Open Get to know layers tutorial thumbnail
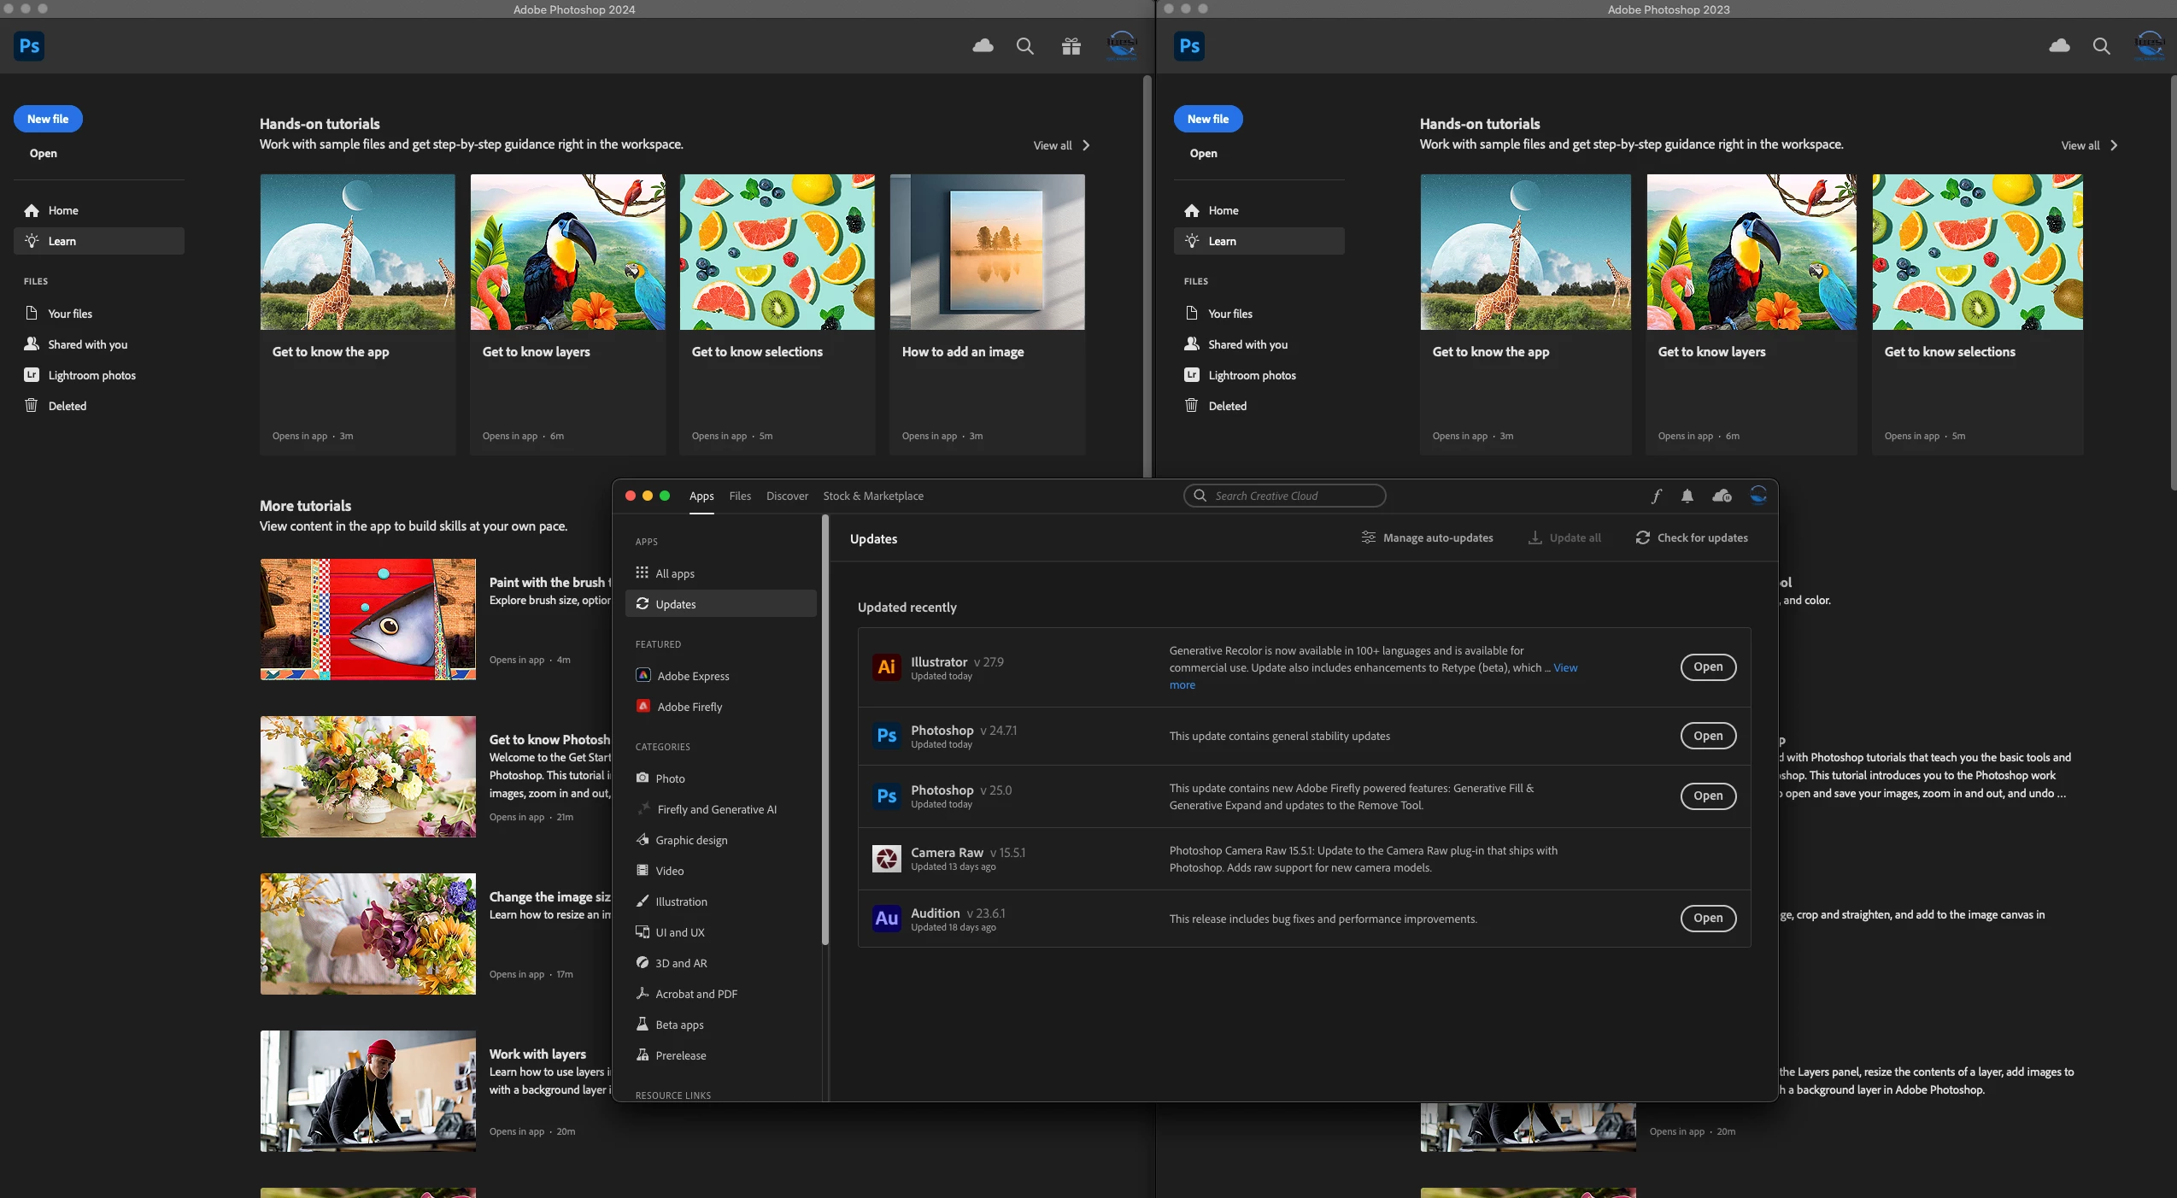Screen dimensions: 2177x1198 tap(567, 252)
